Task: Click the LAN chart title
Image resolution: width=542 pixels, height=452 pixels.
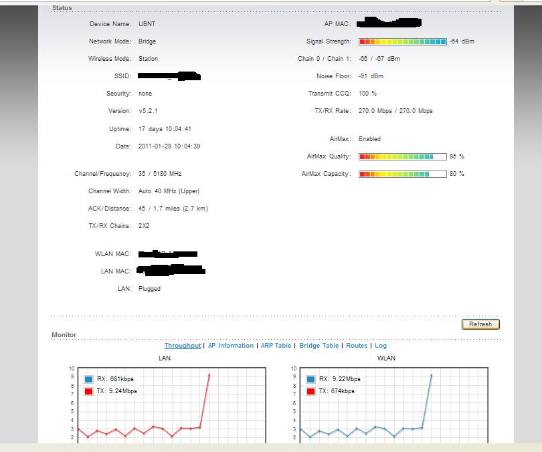Action: pos(165,358)
